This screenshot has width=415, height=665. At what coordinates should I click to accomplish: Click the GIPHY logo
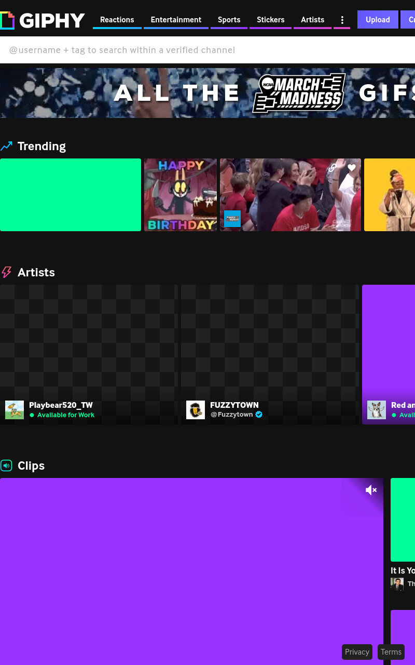point(43,20)
